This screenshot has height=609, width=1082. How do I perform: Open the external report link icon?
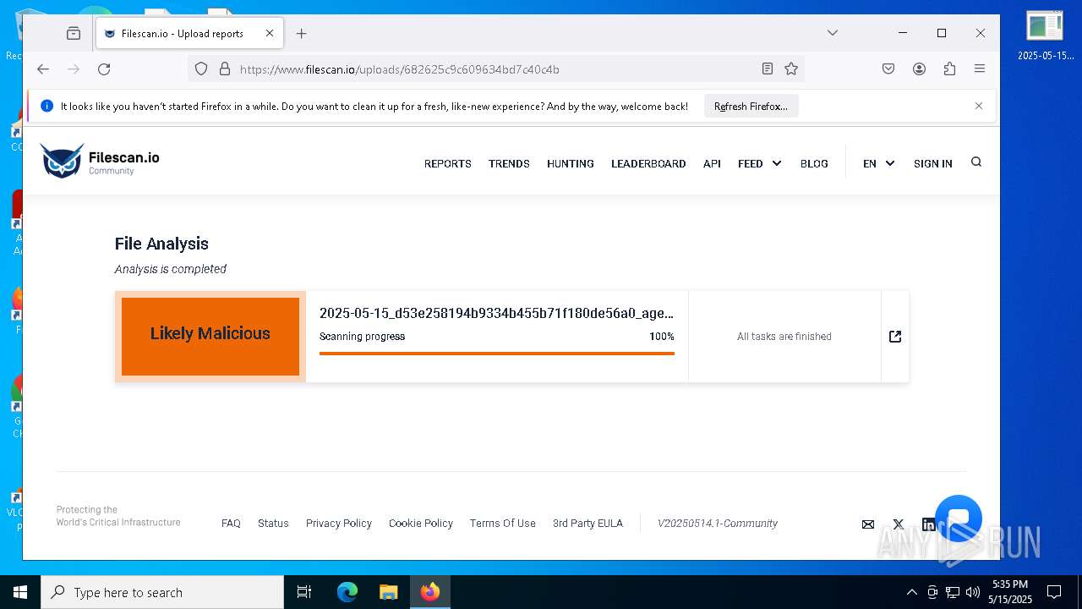(895, 337)
